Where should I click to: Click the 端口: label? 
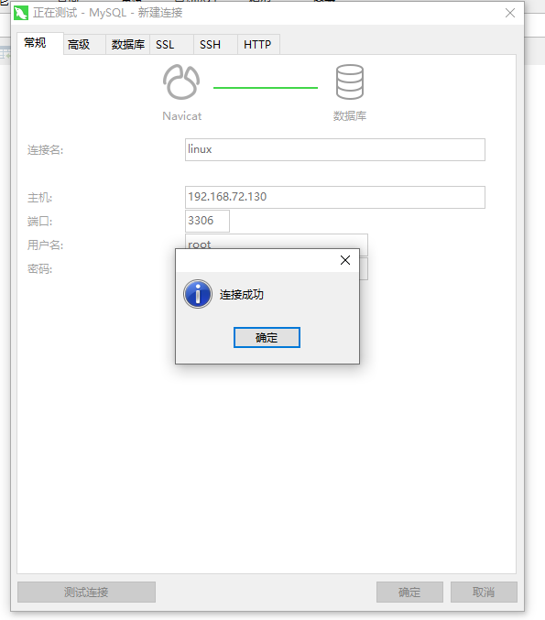(x=39, y=222)
